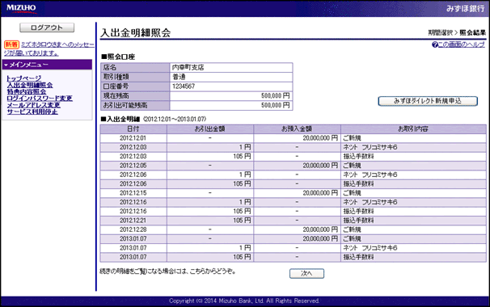
Task: Click the 日付 column header
Action: point(133,128)
